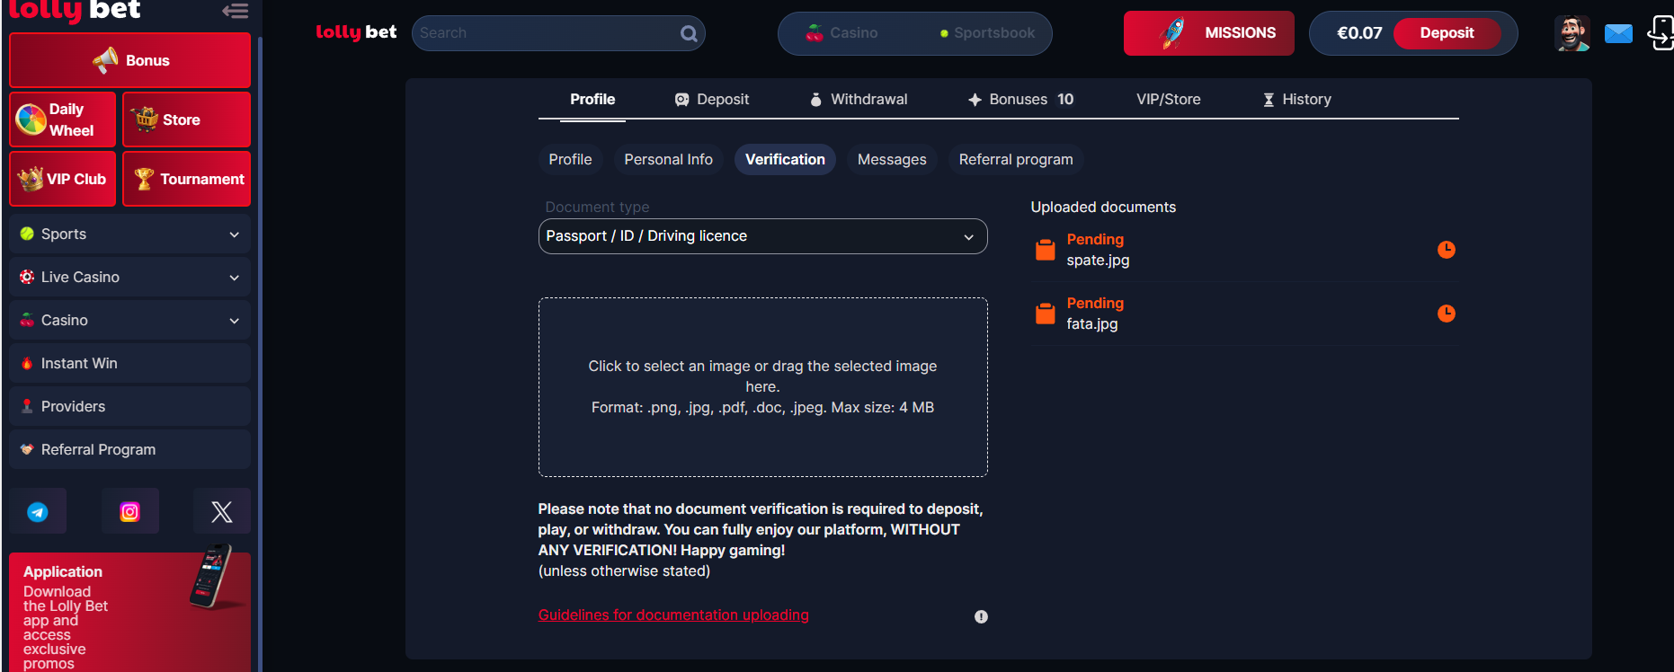Open the Daily Wheel button
The width and height of the screenshot is (1674, 672).
click(63, 119)
